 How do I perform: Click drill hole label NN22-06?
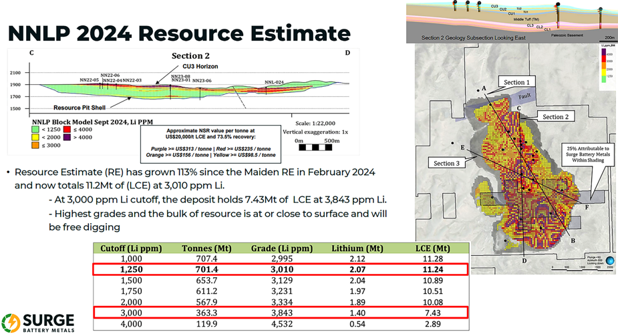(110, 75)
